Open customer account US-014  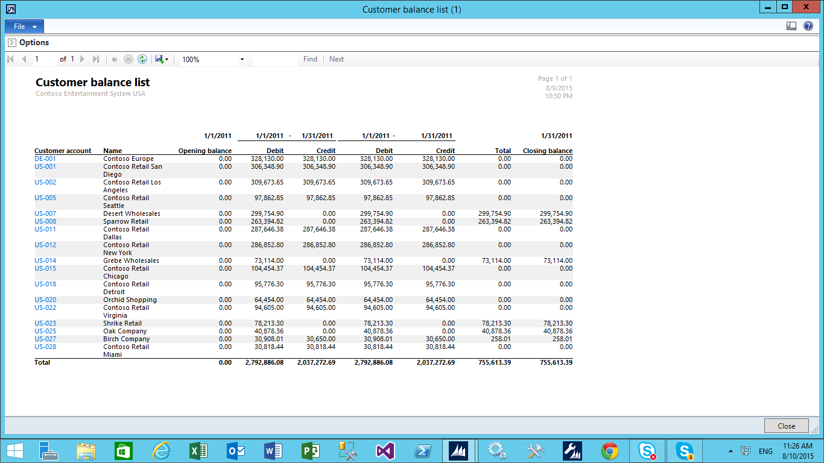tap(45, 261)
